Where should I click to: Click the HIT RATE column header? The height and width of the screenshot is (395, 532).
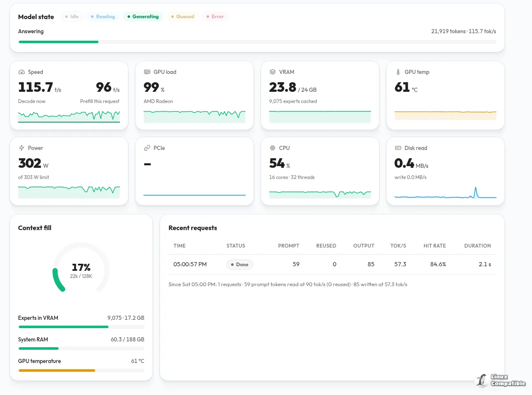tap(434, 246)
